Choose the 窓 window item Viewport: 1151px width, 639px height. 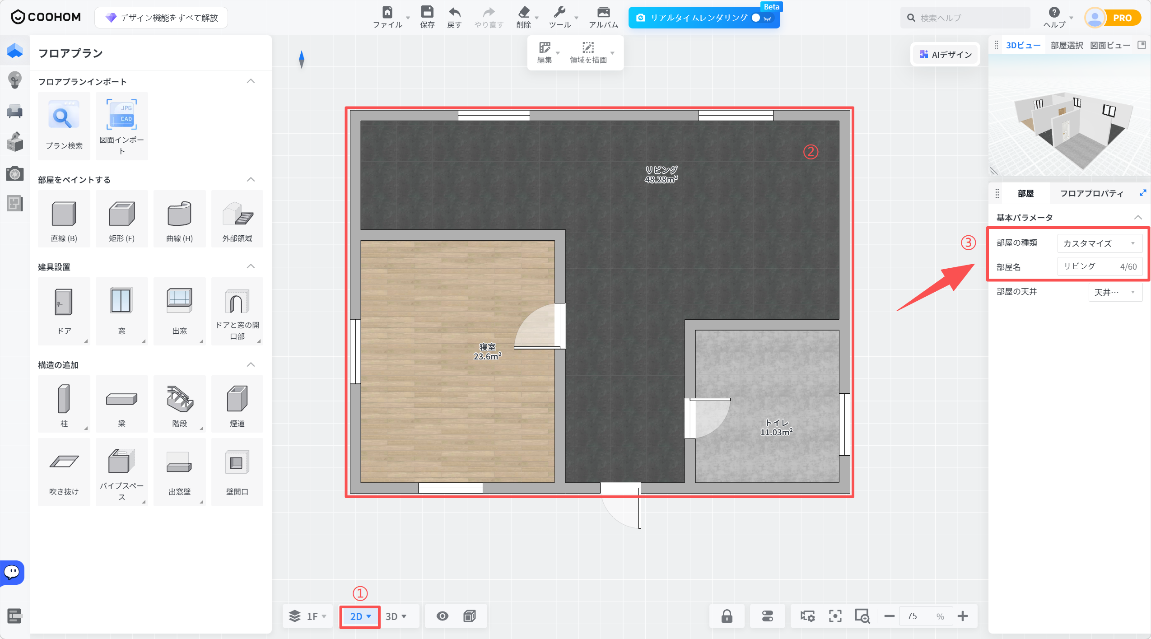121,311
